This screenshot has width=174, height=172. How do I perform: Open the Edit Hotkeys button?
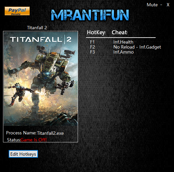[x=23, y=154]
